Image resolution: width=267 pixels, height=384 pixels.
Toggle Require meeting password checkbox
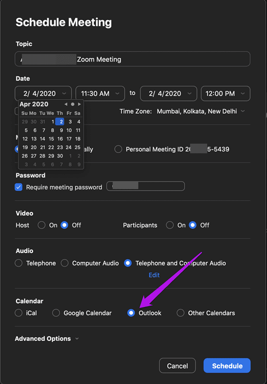tap(19, 187)
